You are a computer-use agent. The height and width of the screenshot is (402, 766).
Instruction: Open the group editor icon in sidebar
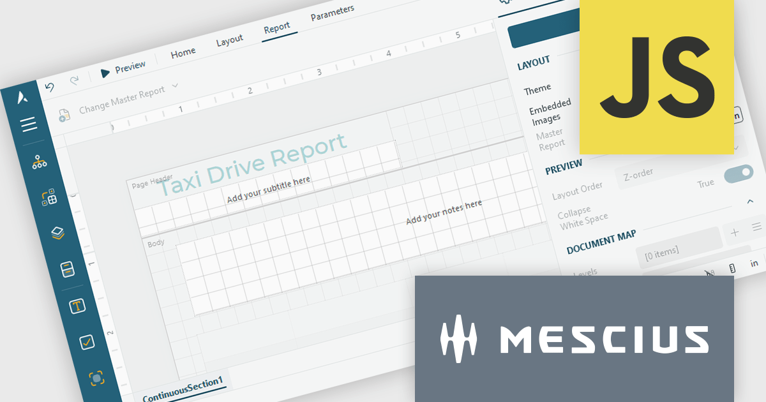click(49, 198)
